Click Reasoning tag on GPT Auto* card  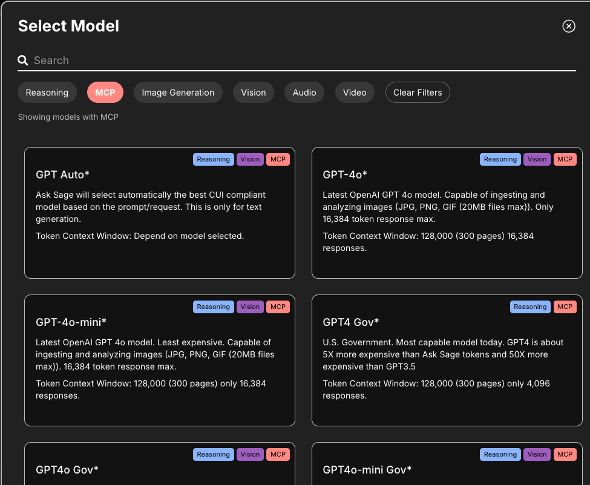pos(214,160)
